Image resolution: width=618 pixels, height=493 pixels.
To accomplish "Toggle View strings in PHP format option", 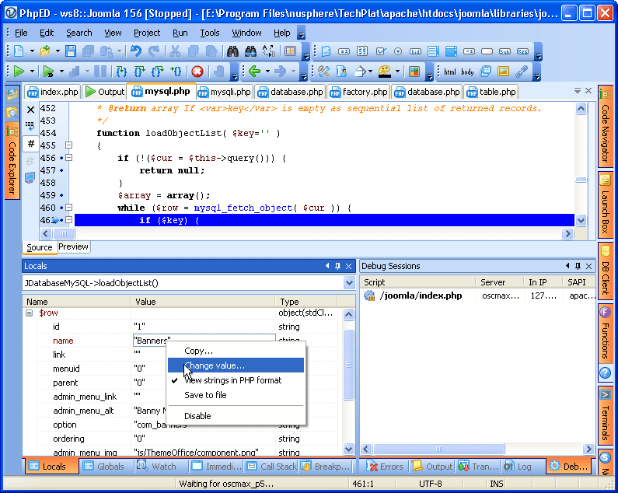I will [232, 380].
